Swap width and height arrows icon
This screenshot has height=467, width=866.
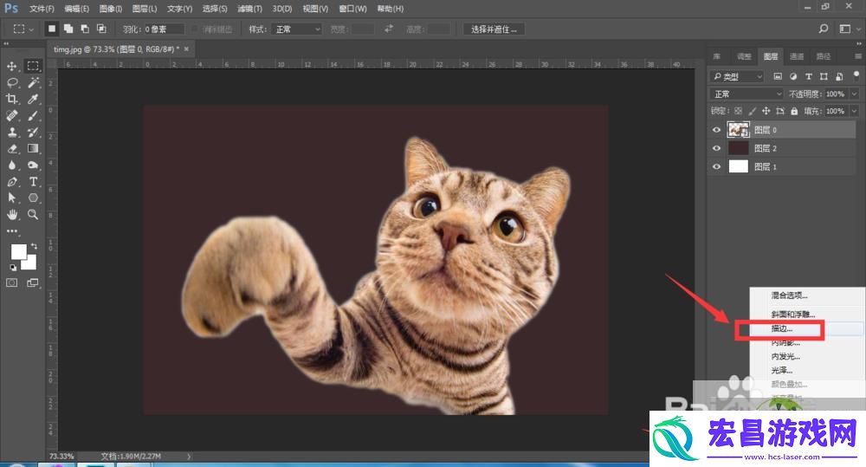point(389,29)
